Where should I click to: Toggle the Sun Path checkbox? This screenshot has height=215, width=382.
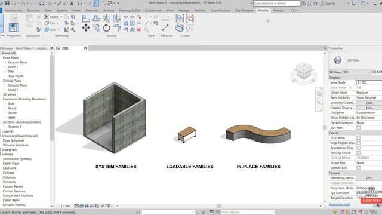(x=358, y=128)
